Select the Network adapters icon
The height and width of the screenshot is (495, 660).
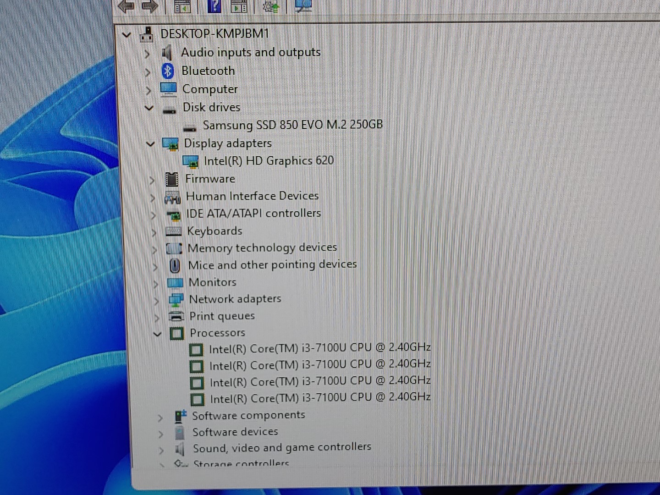click(x=176, y=300)
